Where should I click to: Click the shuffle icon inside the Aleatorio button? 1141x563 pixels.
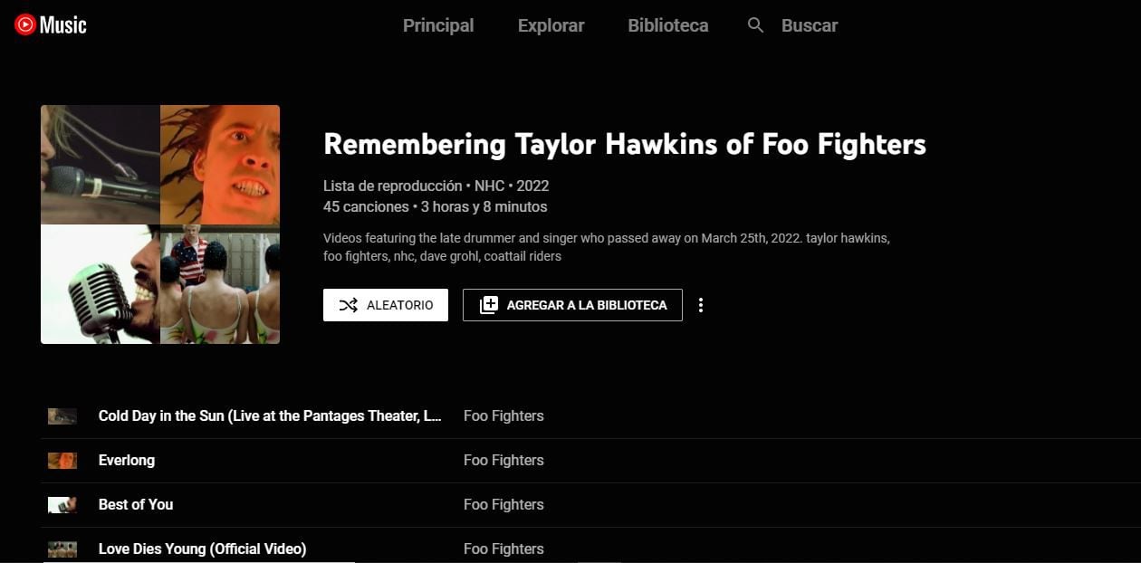pos(350,305)
